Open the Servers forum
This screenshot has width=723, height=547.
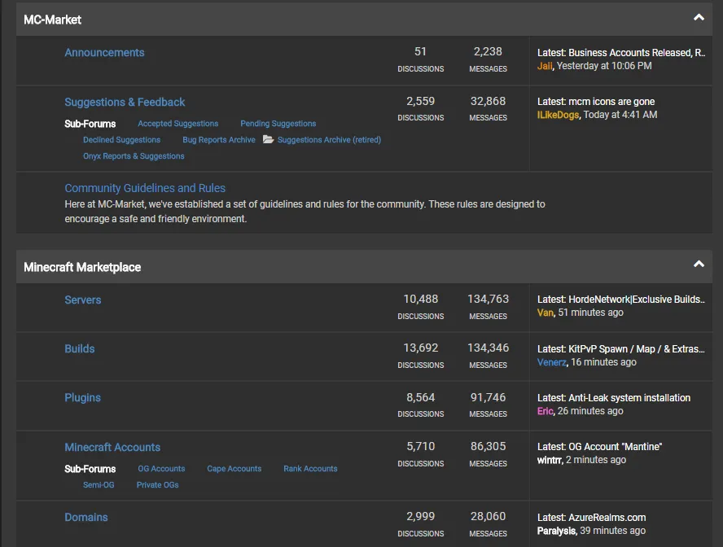[x=82, y=300]
